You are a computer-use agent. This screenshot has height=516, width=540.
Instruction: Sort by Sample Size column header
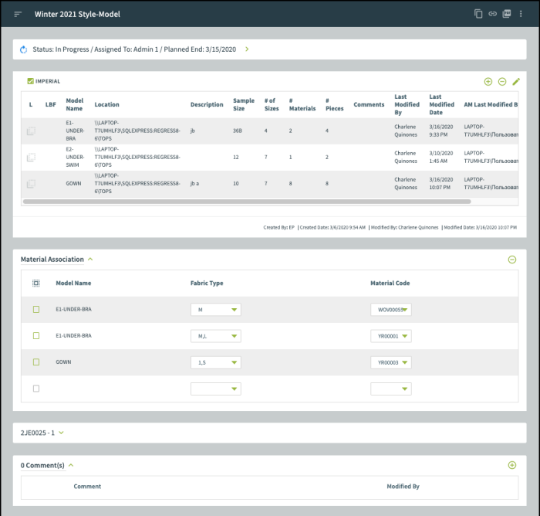coord(244,104)
